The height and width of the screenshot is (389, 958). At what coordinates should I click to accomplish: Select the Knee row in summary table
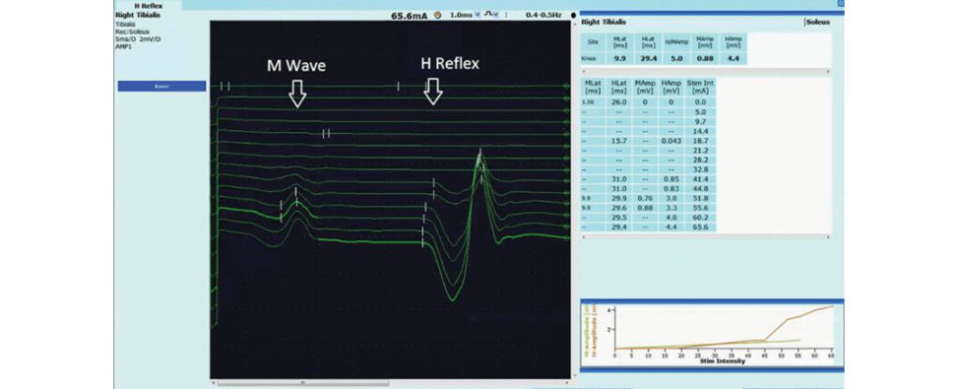[664, 58]
